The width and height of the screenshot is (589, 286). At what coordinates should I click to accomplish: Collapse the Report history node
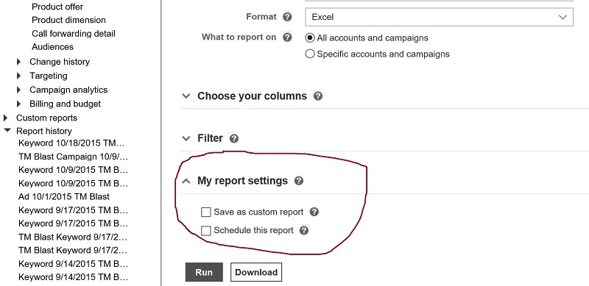coord(7,131)
